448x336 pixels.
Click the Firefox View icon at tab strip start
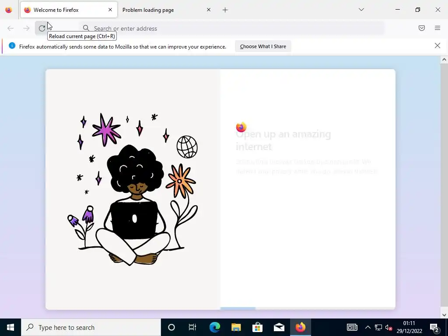pyautogui.click(x=9, y=10)
